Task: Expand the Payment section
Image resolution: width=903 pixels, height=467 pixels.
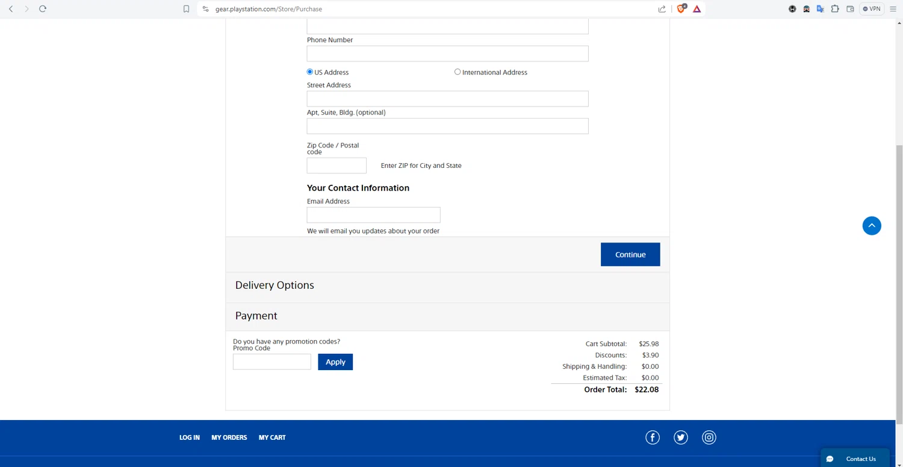Action: (x=447, y=316)
